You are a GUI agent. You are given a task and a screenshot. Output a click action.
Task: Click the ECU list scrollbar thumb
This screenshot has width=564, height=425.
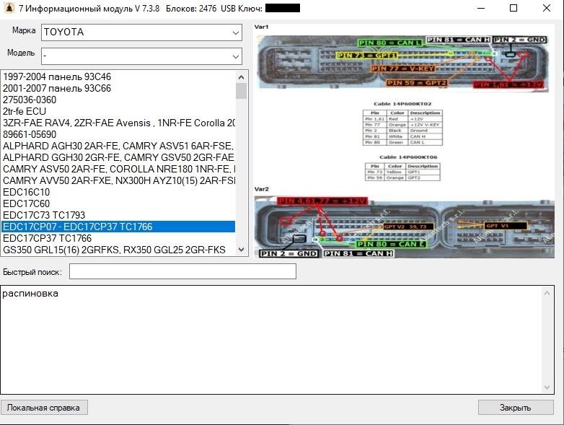242,91
